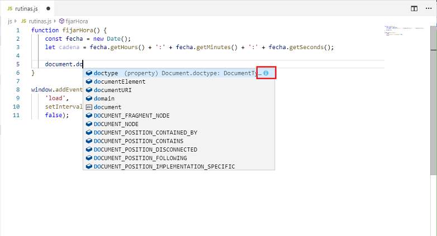Click the js folder breadcrumb
This screenshot has height=236, width=437.
(10, 21)
